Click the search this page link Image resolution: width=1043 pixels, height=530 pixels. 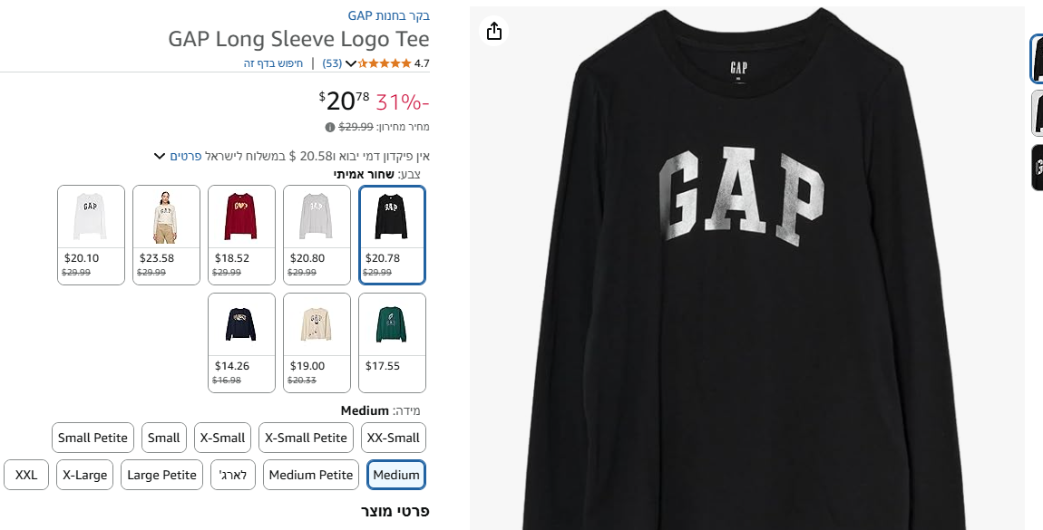click(x=273, y=63)
